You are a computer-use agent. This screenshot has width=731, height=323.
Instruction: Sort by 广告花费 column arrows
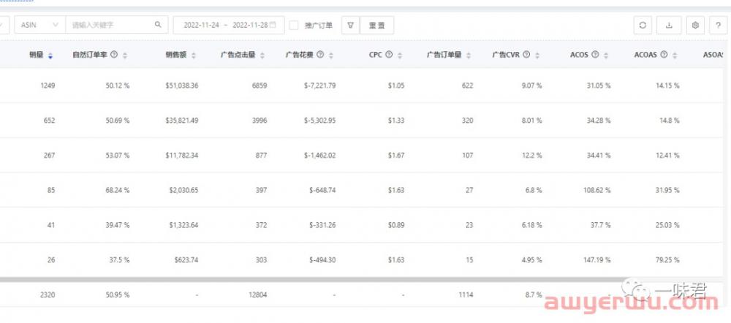pyautogui.click(x=331, y=56)
